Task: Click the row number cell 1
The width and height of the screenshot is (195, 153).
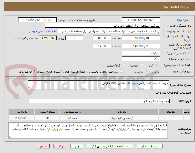Action: (x=187, y=118)
